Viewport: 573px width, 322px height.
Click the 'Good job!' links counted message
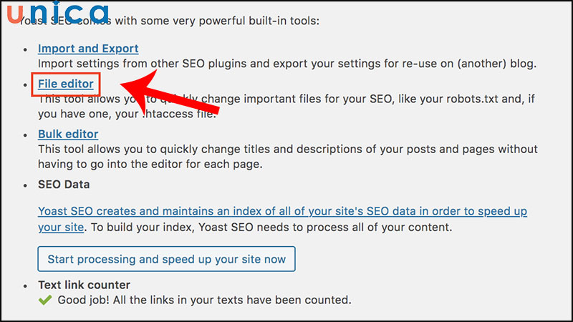[203, 300]
